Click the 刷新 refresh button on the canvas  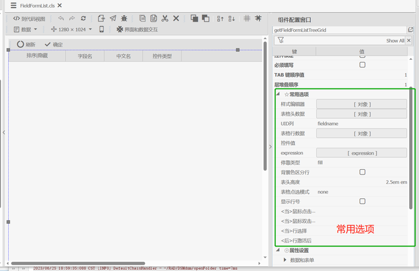pos(26,44)
